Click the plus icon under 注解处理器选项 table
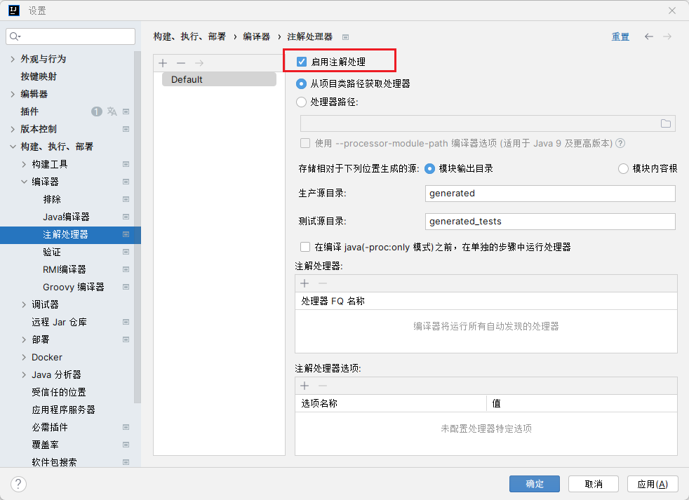689x500 pixels. click(x=305, y=386)
